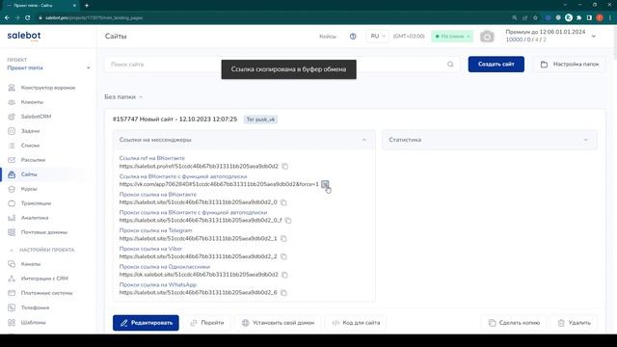Open a new browser tab
Screen dimensions: 617x347
click(87, 6)
